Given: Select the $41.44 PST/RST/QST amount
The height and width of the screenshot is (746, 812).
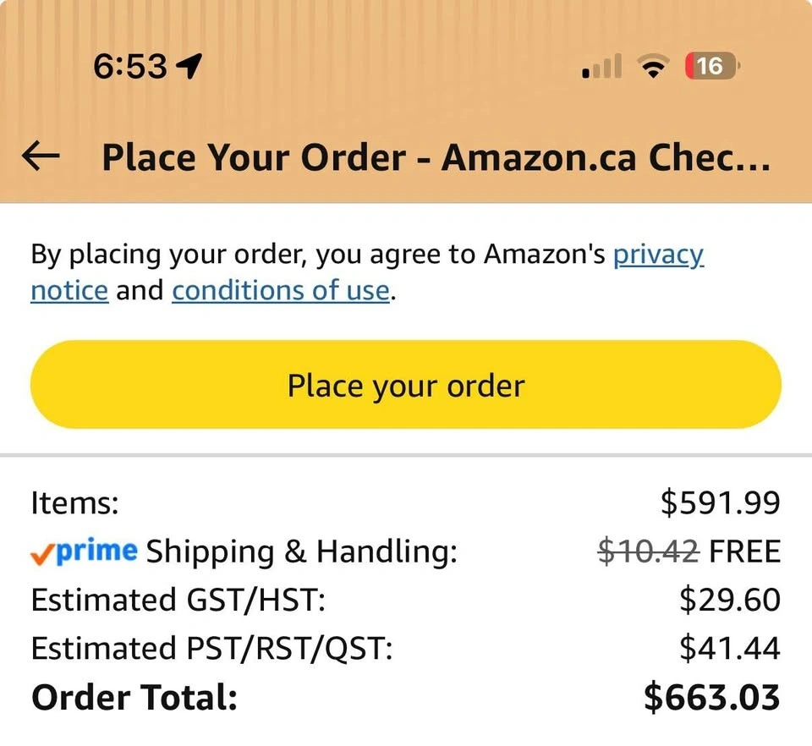Looking at the screenshot, I should 730,649.
